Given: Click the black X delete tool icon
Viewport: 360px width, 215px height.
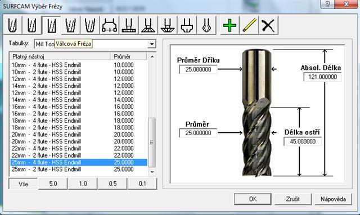Looking at the screenshot, I should tap(268, 25).
